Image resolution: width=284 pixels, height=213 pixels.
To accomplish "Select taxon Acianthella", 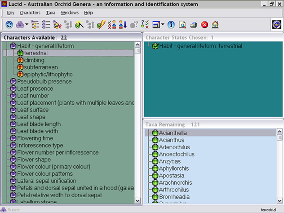I will [173, 133].
